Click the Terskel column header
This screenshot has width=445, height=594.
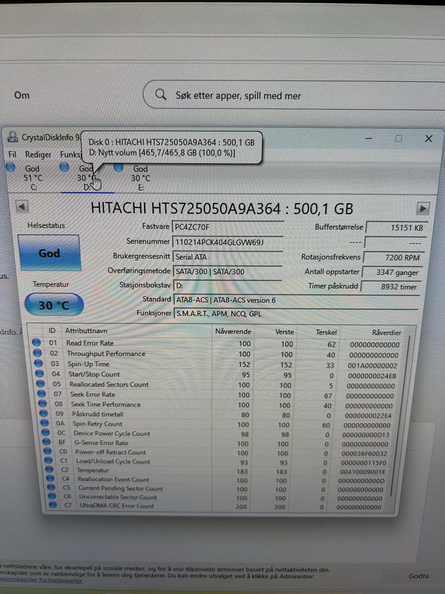[326, 332]
